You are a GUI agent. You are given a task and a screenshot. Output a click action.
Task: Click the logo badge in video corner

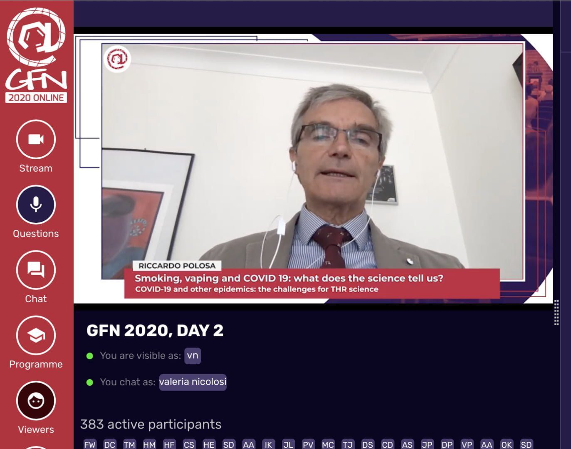click(117, 59)
